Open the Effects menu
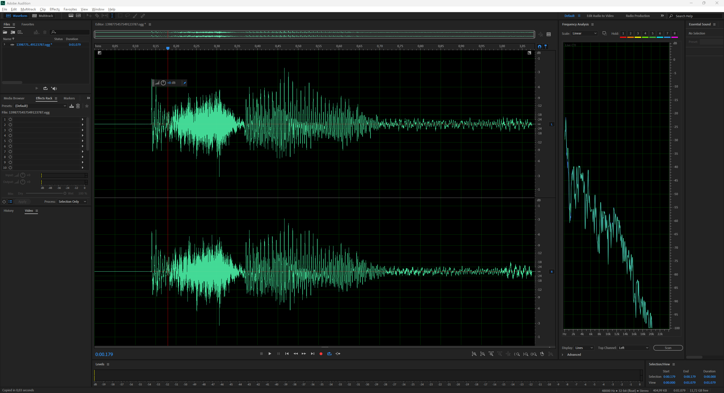Screen dimensions: 724x393 click(x=55, y=9)
